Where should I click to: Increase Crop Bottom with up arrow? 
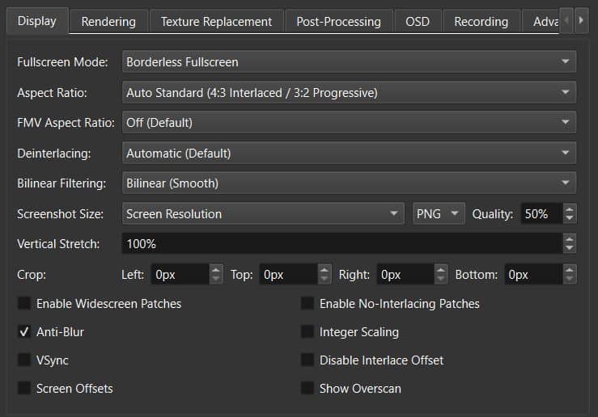click(570, 270)
